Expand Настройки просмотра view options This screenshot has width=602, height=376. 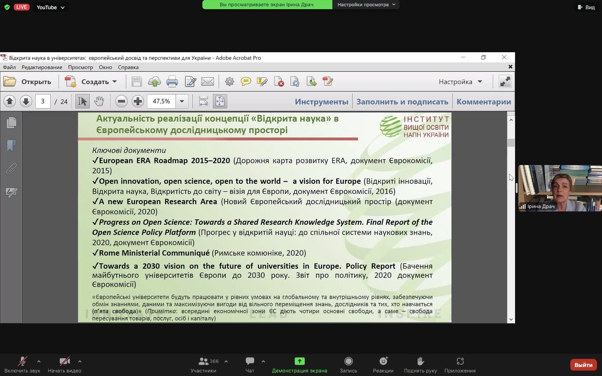[366, 5]
